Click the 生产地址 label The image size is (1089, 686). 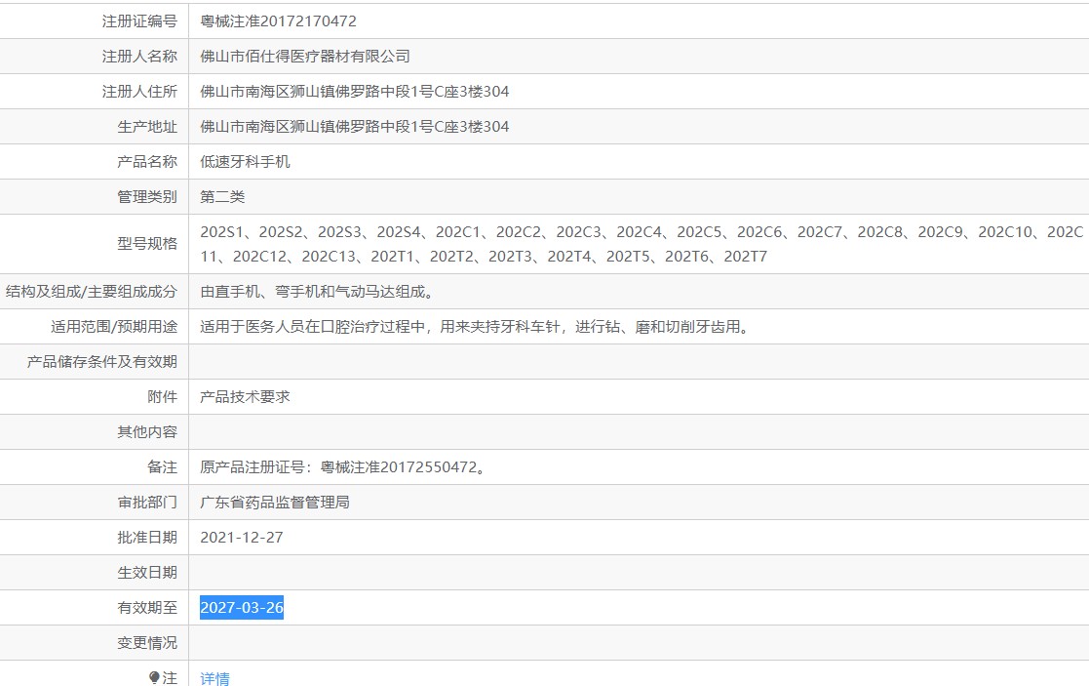pyautogui.click(x=147, y=127)
